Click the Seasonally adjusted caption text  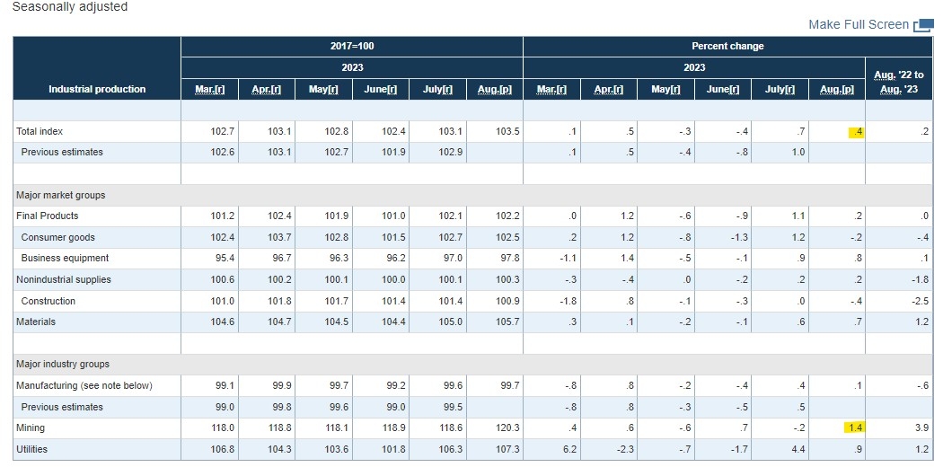click(69, 7)
